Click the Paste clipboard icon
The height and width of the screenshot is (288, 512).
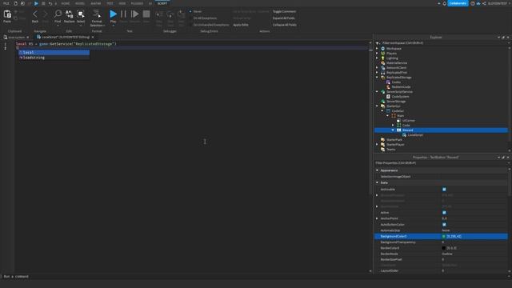click(7, 14)
